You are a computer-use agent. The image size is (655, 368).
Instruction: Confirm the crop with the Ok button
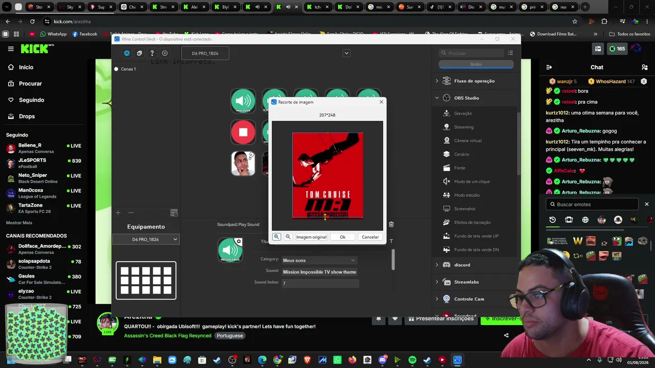tap(343, 237)
